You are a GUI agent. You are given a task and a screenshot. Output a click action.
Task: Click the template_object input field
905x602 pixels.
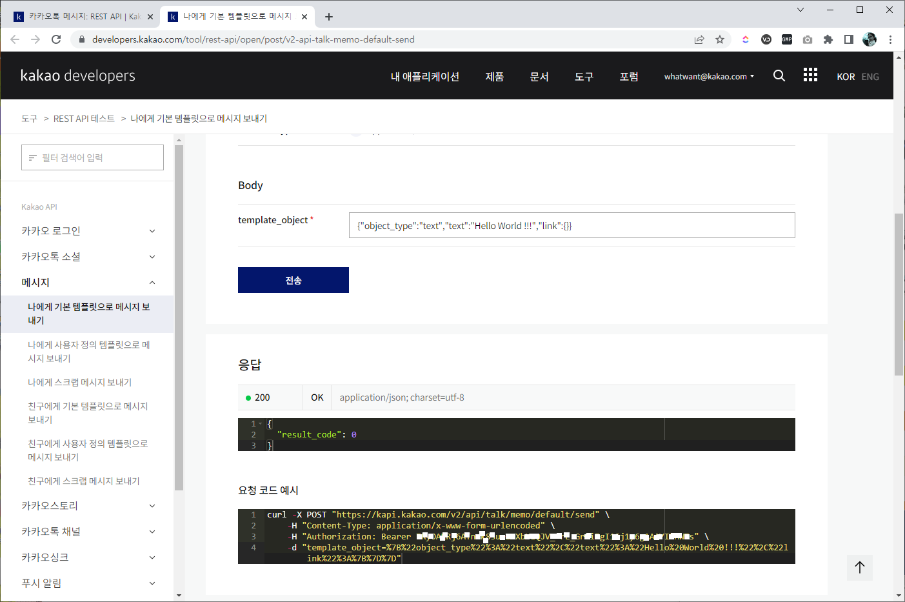572,225
